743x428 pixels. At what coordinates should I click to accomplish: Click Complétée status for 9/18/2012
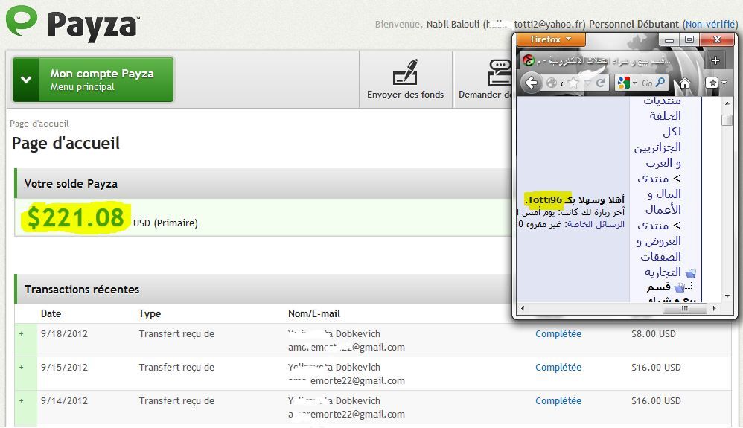tap(558, 333)
